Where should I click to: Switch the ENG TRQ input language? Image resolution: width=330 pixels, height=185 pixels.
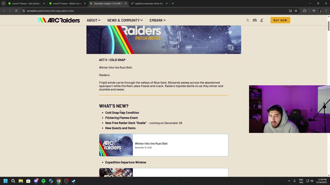coord(301,181)
